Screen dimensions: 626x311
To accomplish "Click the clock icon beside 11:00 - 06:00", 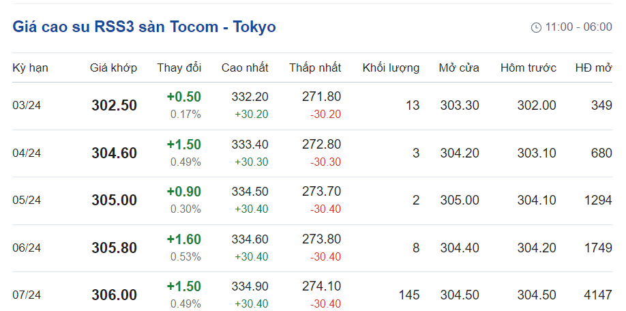I will (x=536, y=27).
